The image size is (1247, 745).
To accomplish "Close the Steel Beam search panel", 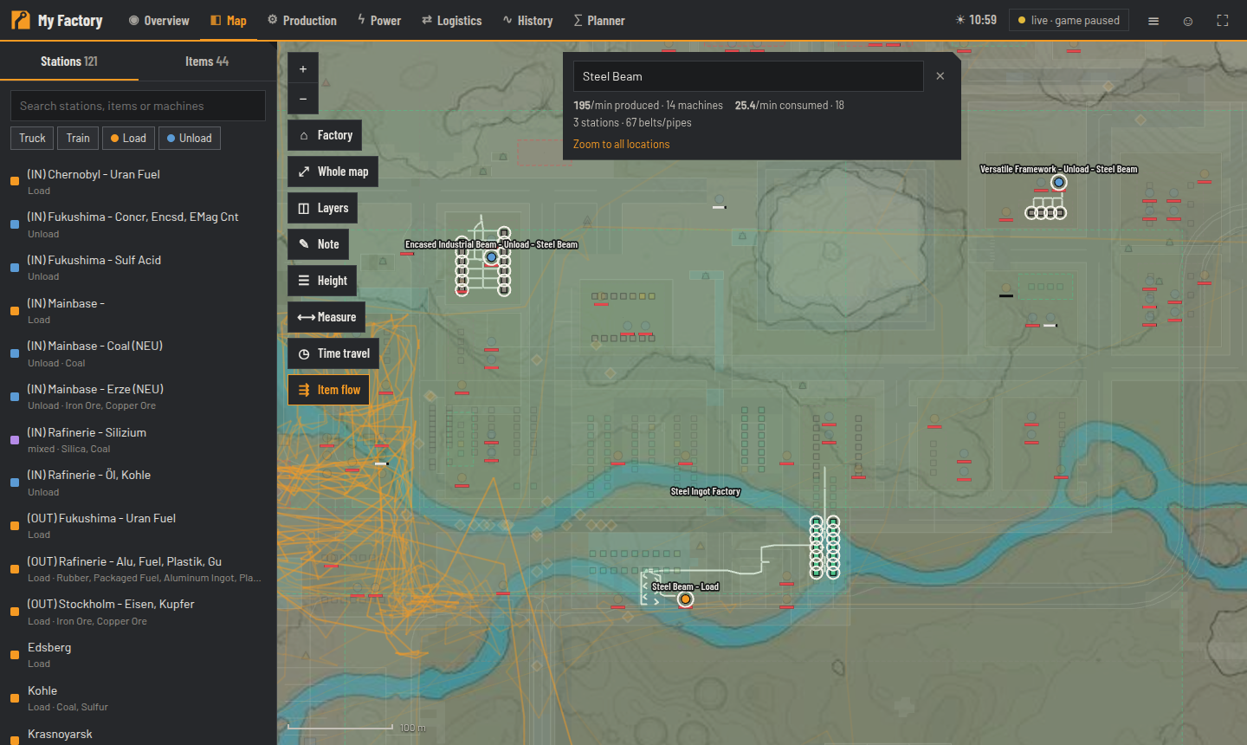I will 940,76.
